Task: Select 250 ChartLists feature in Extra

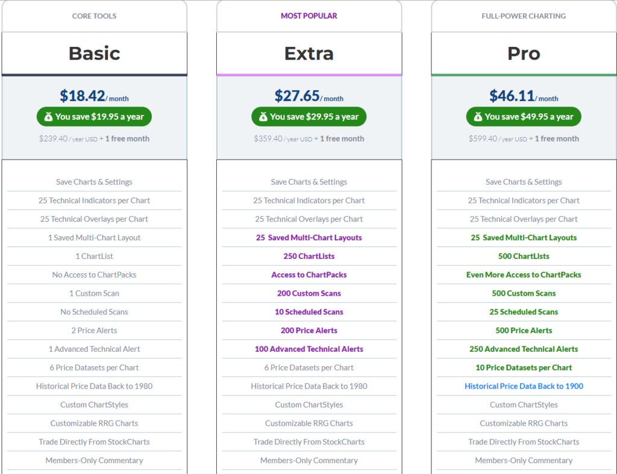Action: pyautogui.click(x=309, y=256)
